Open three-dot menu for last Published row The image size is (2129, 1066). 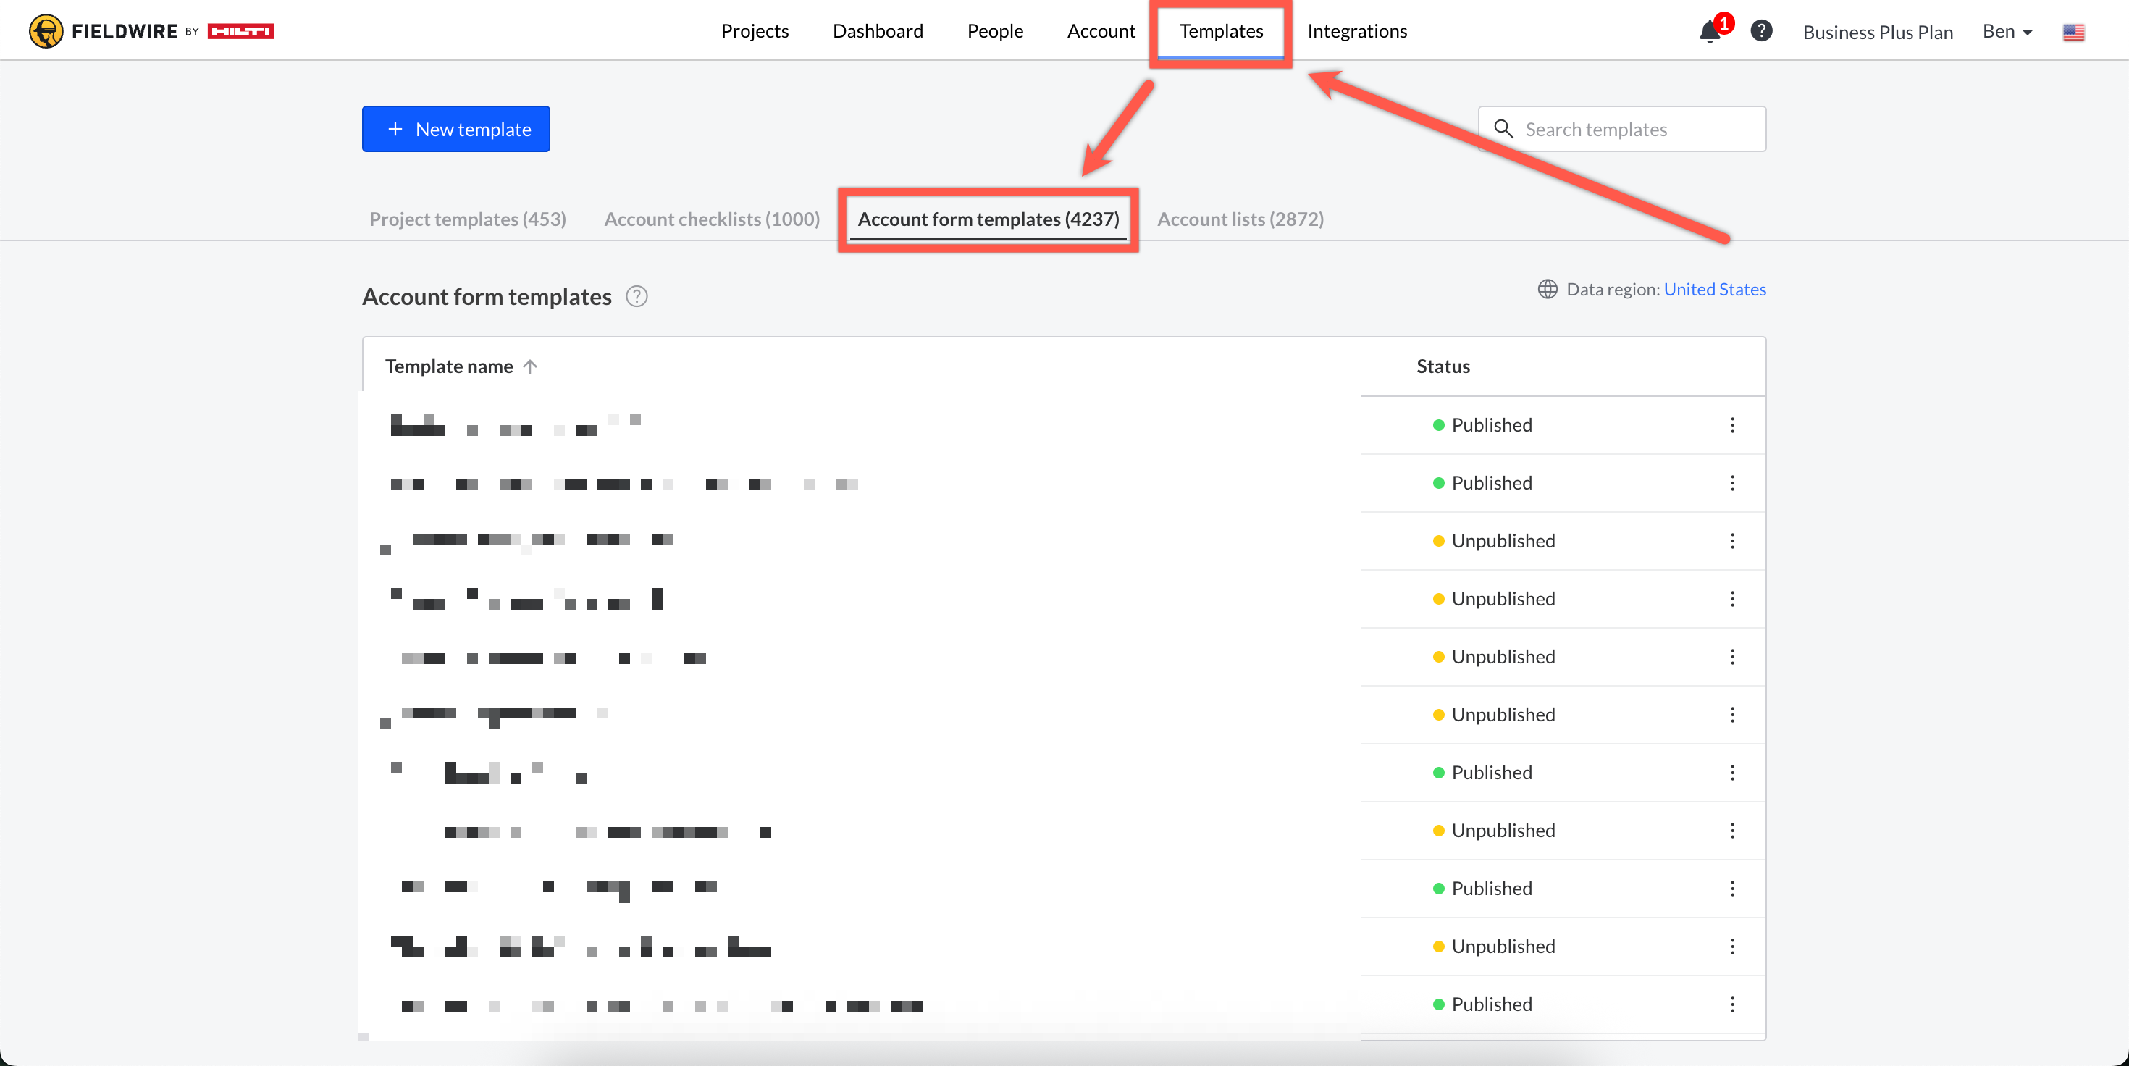point(1732,1004)
